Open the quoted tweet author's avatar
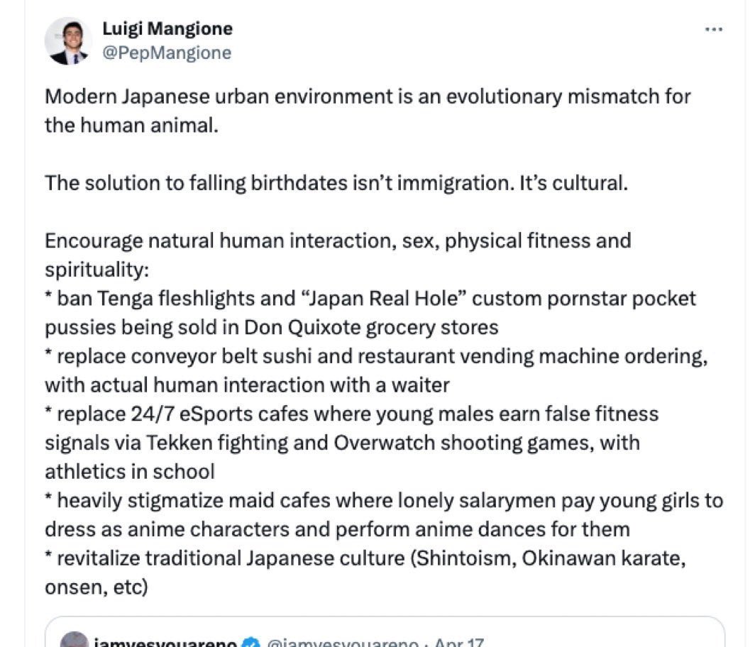The width and height of the screenshot is (755, 647). (x=74, y=640)
